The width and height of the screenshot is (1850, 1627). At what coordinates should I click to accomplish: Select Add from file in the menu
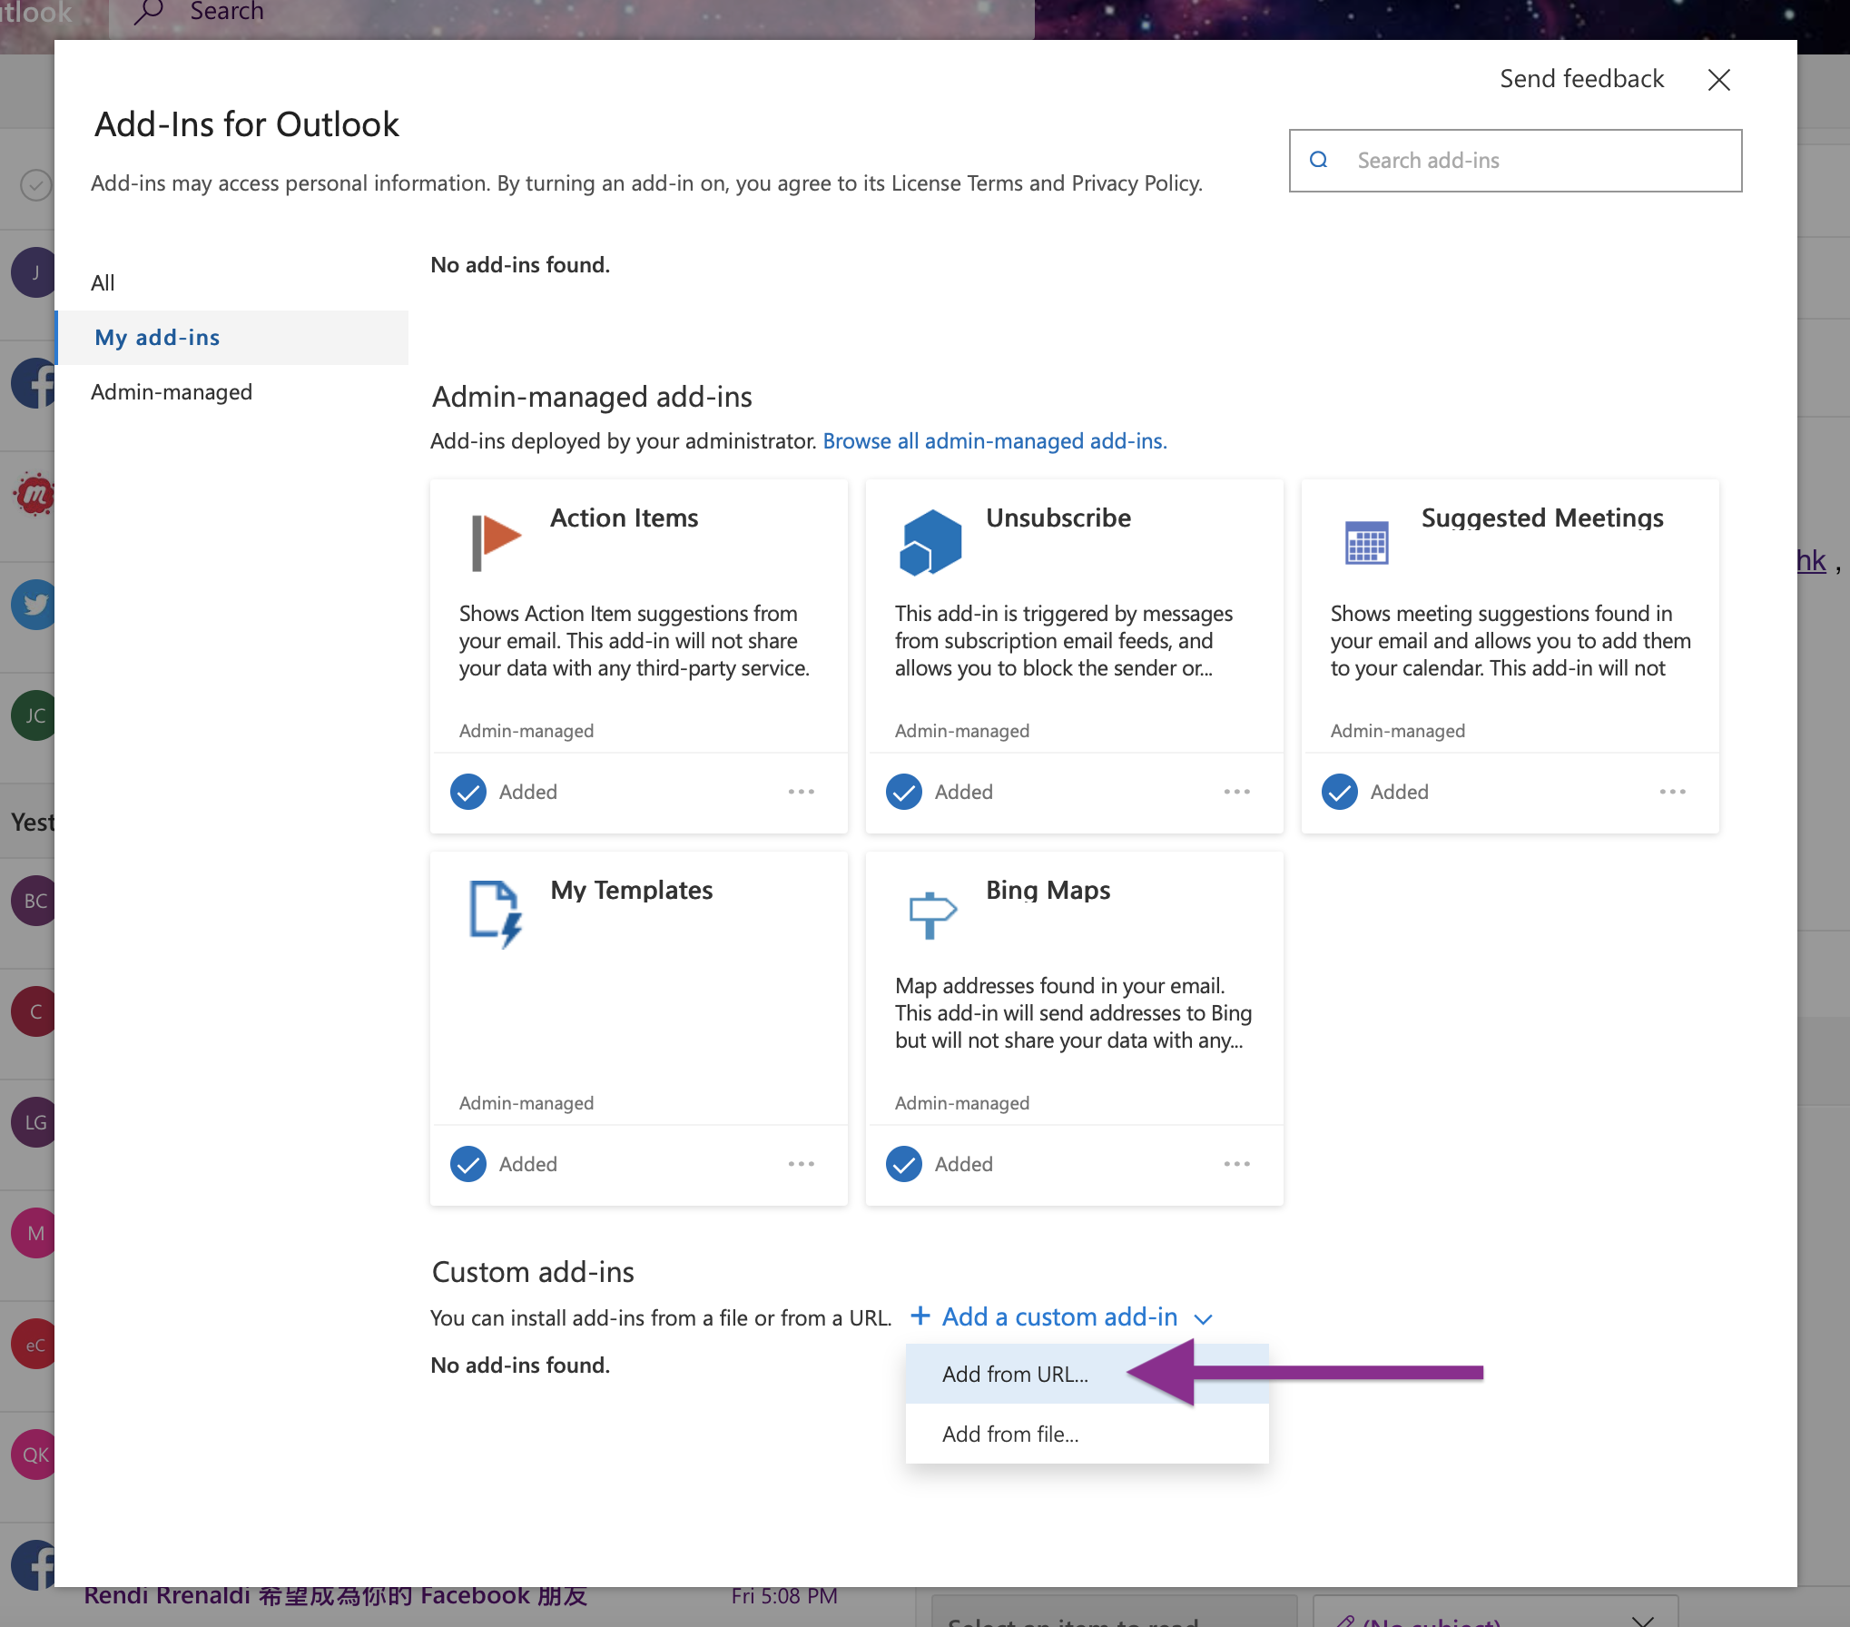point(1010,1434)
